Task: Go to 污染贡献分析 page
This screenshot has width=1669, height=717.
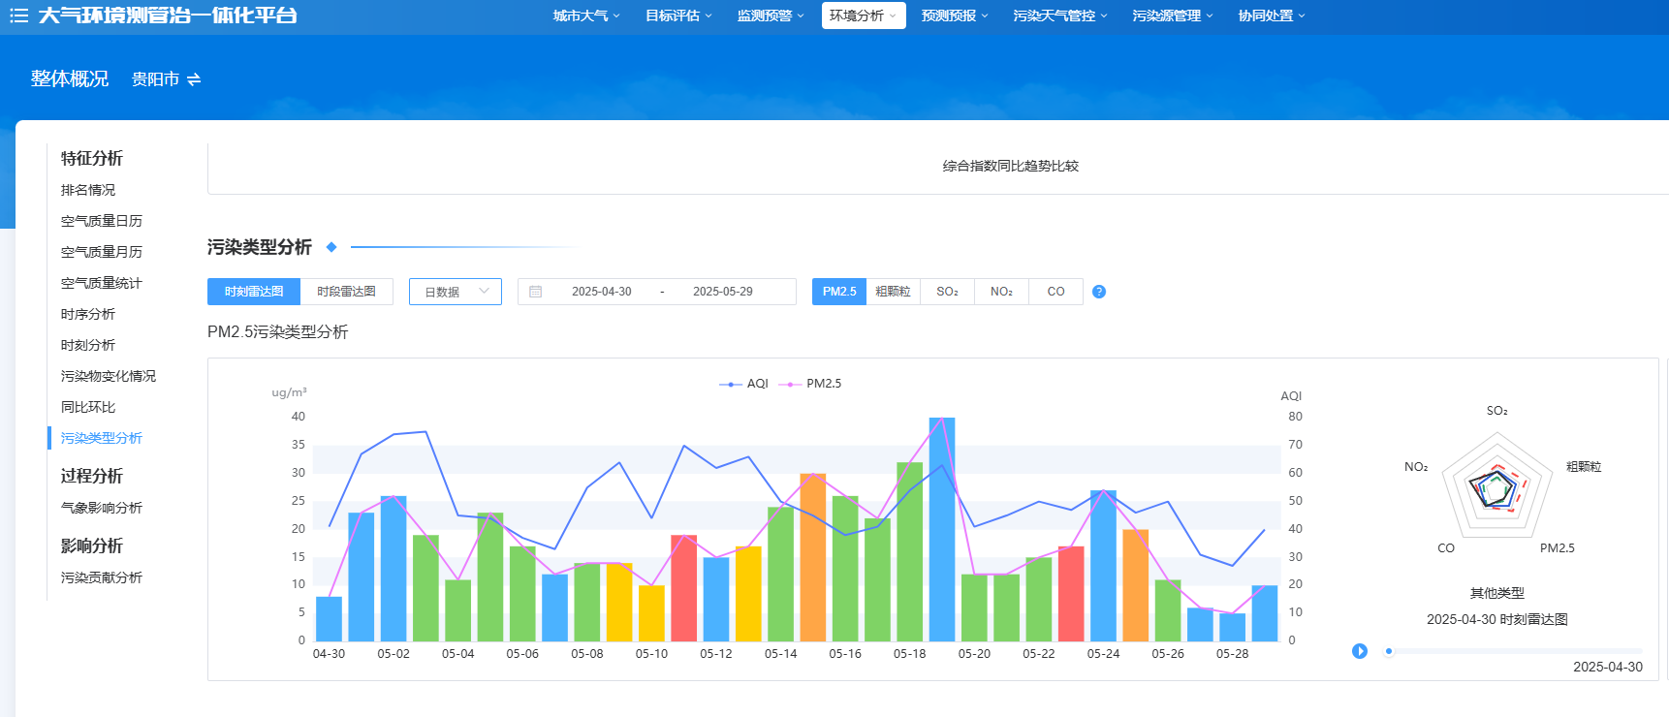Action: (x=102, y=577)
